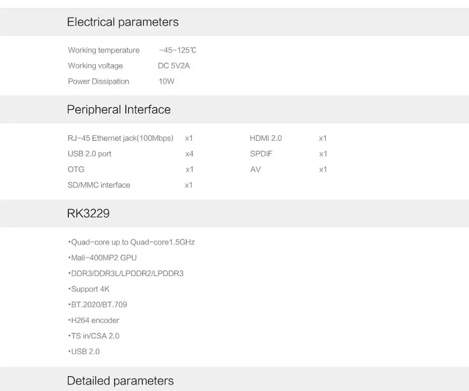
Task: Click the 10W power value
Action: click(166, 81)
